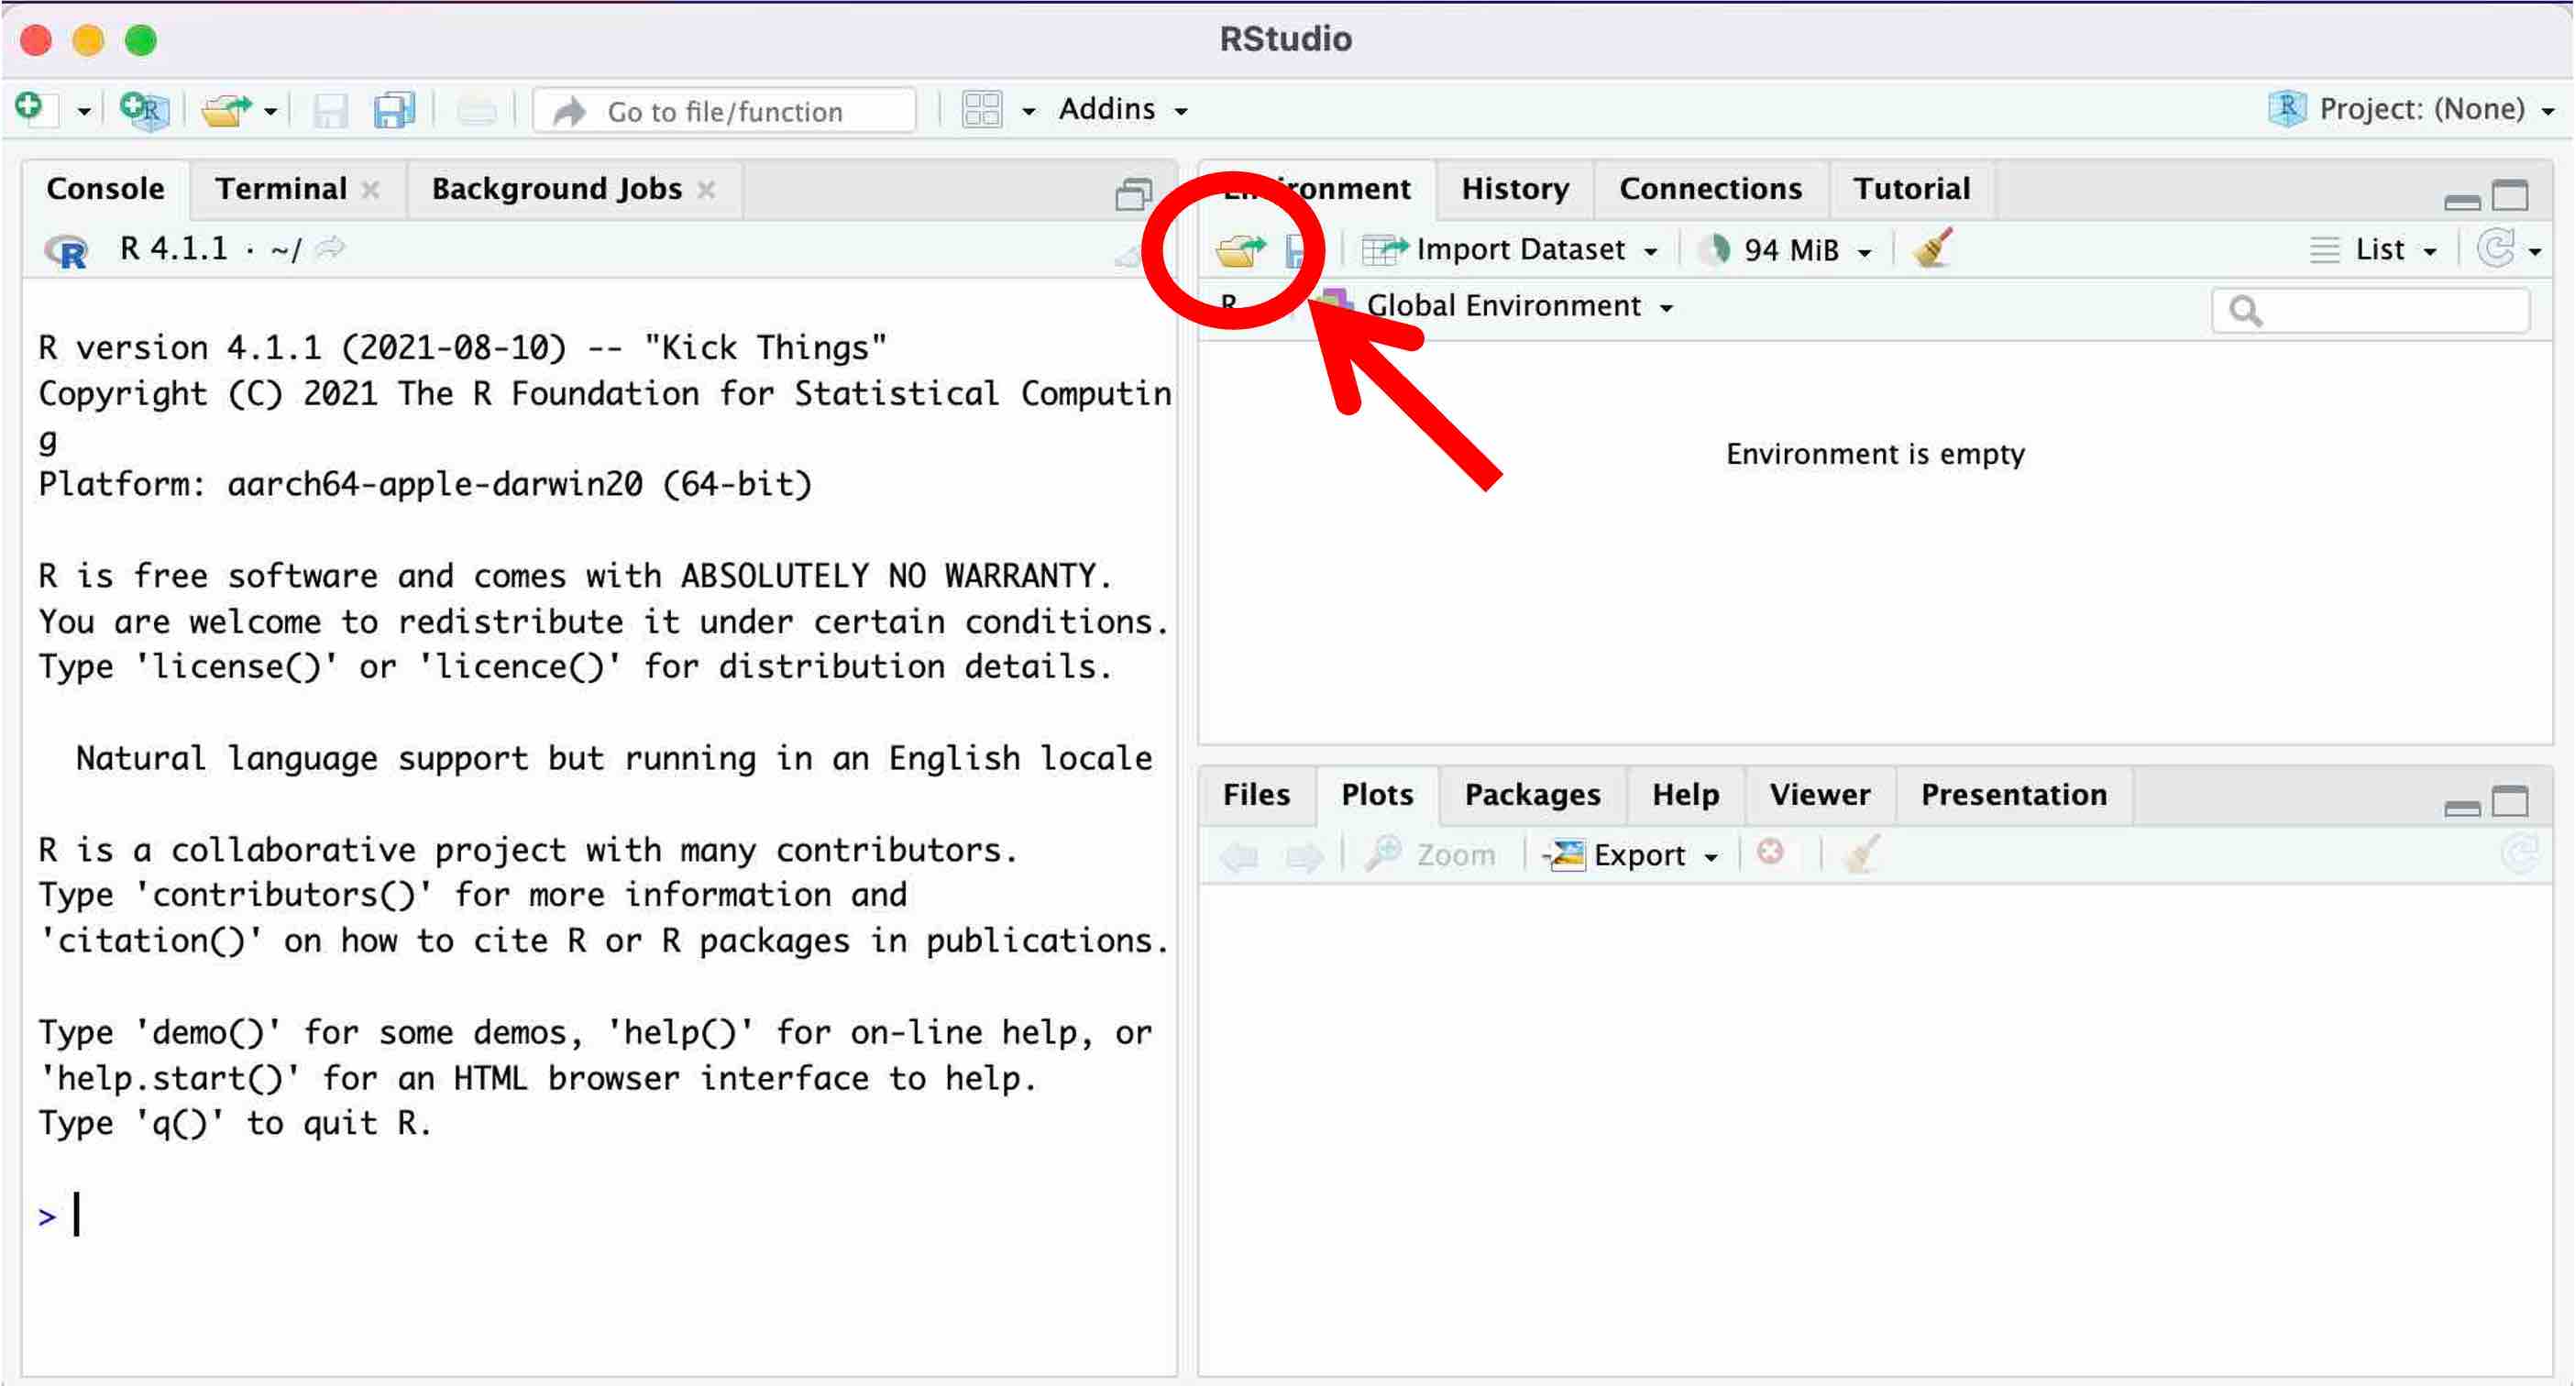Maximize the Plots pane
The image size is (2575, 1386).
pos(2510,800)
